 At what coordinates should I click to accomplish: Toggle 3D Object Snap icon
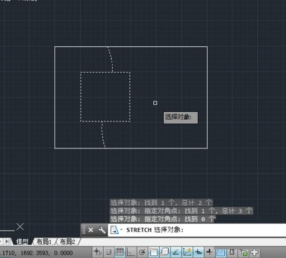165,252
